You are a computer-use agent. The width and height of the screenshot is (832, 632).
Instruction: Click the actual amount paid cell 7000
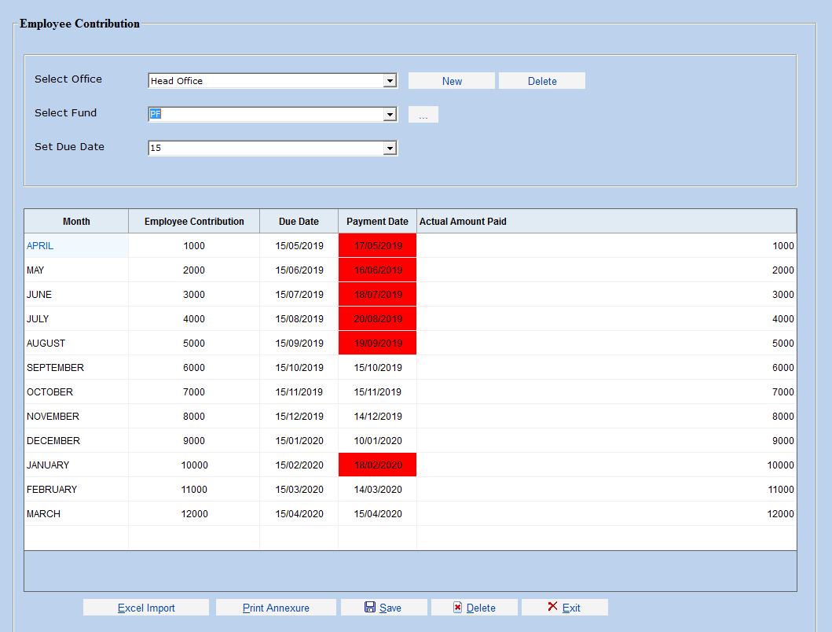607,392
